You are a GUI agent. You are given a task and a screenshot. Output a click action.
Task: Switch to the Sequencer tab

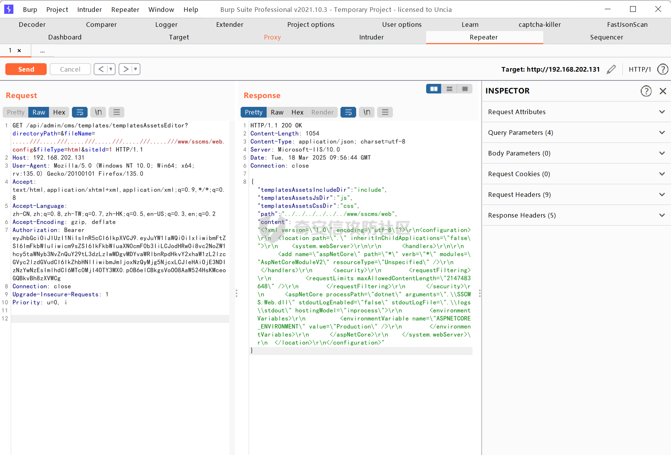(606, 37)
